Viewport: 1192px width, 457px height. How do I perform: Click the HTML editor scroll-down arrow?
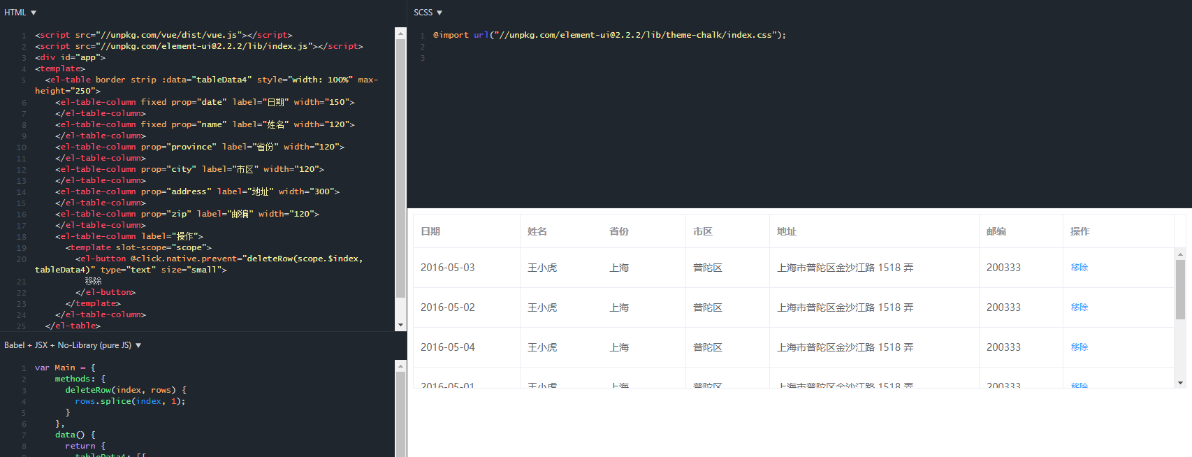point(400,325)
